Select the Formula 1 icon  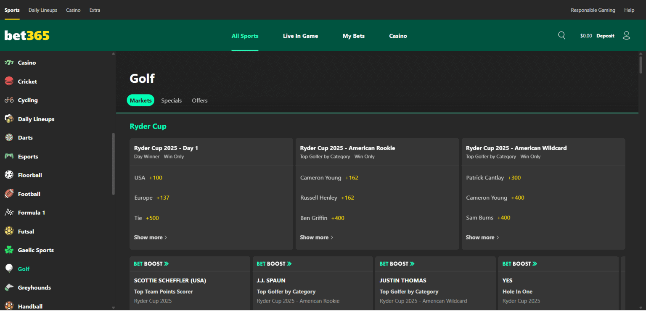click(x=9, y=212)
